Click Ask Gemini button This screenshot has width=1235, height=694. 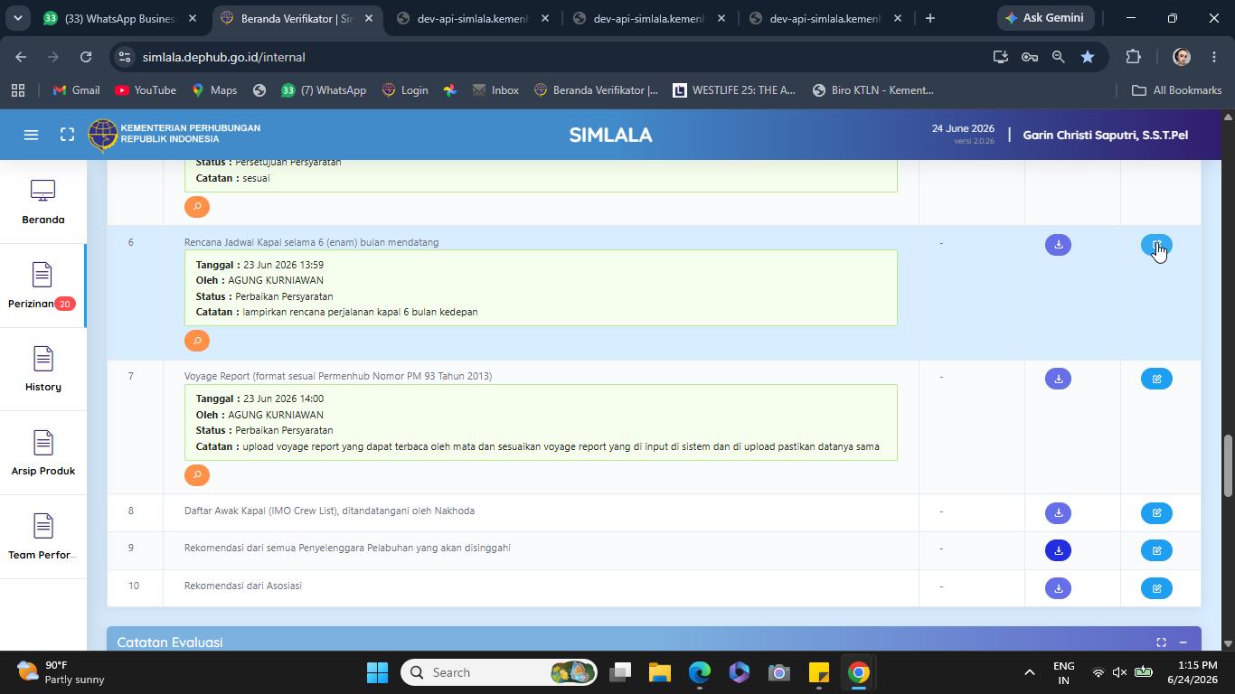click(1047, 18)
